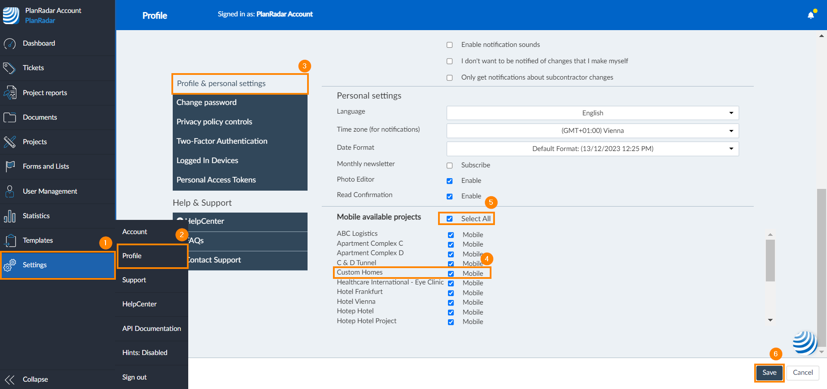Open PlanRadar chat widget bubble
This screenshot has height=389, width=827.
pos(804,343)
